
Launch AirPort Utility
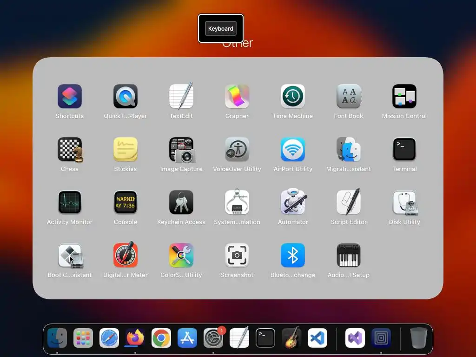pyautogui.click(x=293, y=149)
